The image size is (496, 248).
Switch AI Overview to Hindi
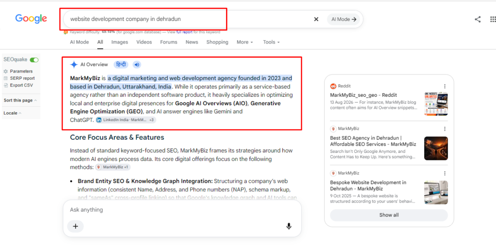point(121,65)
